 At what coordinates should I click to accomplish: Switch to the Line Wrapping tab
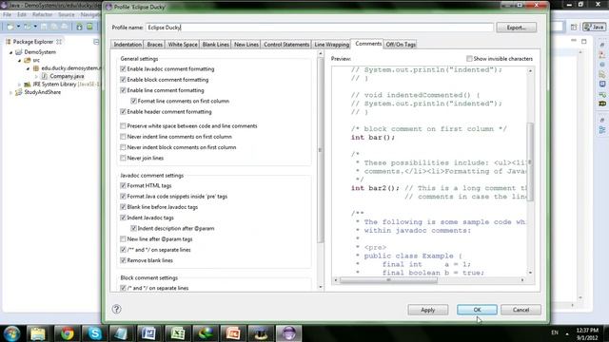[332, 45]
